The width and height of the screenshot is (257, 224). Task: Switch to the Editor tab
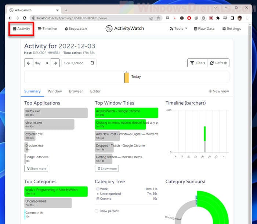click(x=95, y=91)
